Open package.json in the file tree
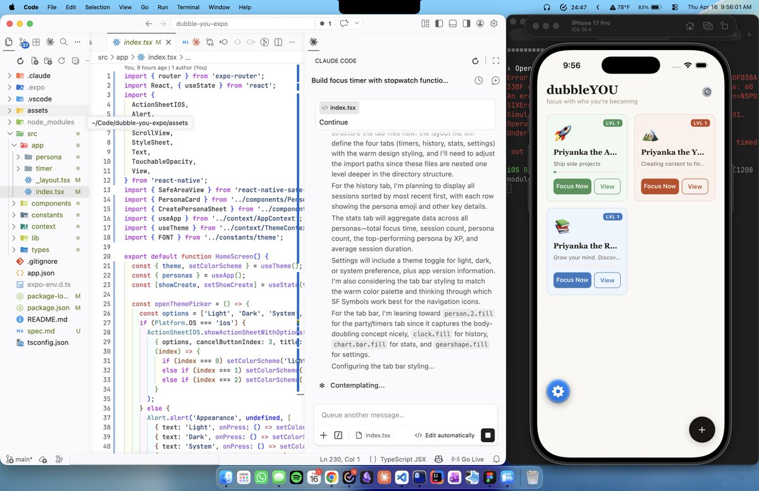759x491 pixels. click(44, 308)
